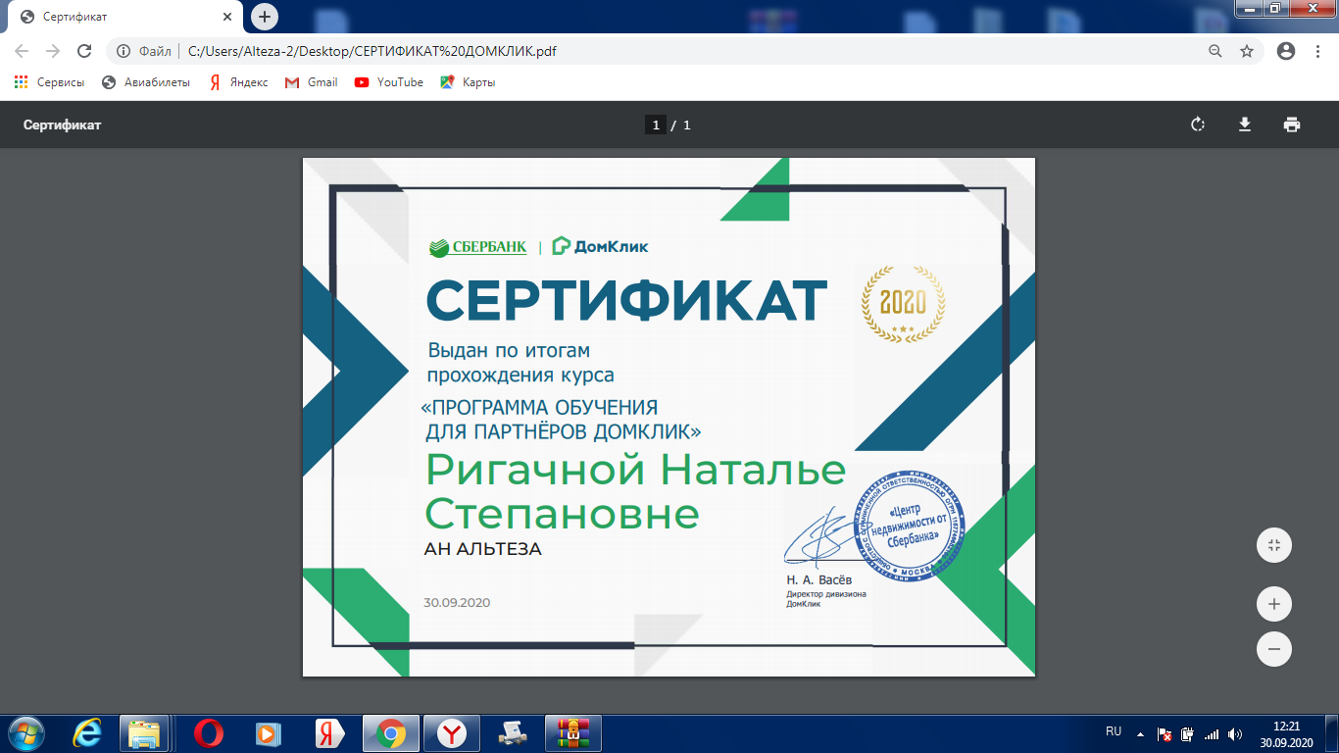Open Windows Explorer from taskbar
Image resolution: width=1339 pixels, height=753 pixels.
coord(145,733)
